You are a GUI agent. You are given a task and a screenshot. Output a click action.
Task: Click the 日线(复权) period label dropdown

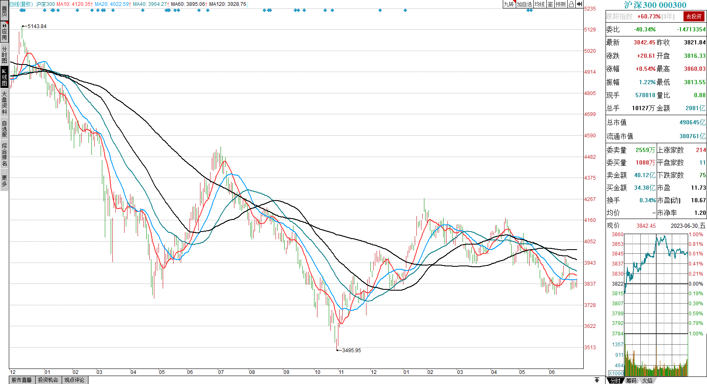21,4
